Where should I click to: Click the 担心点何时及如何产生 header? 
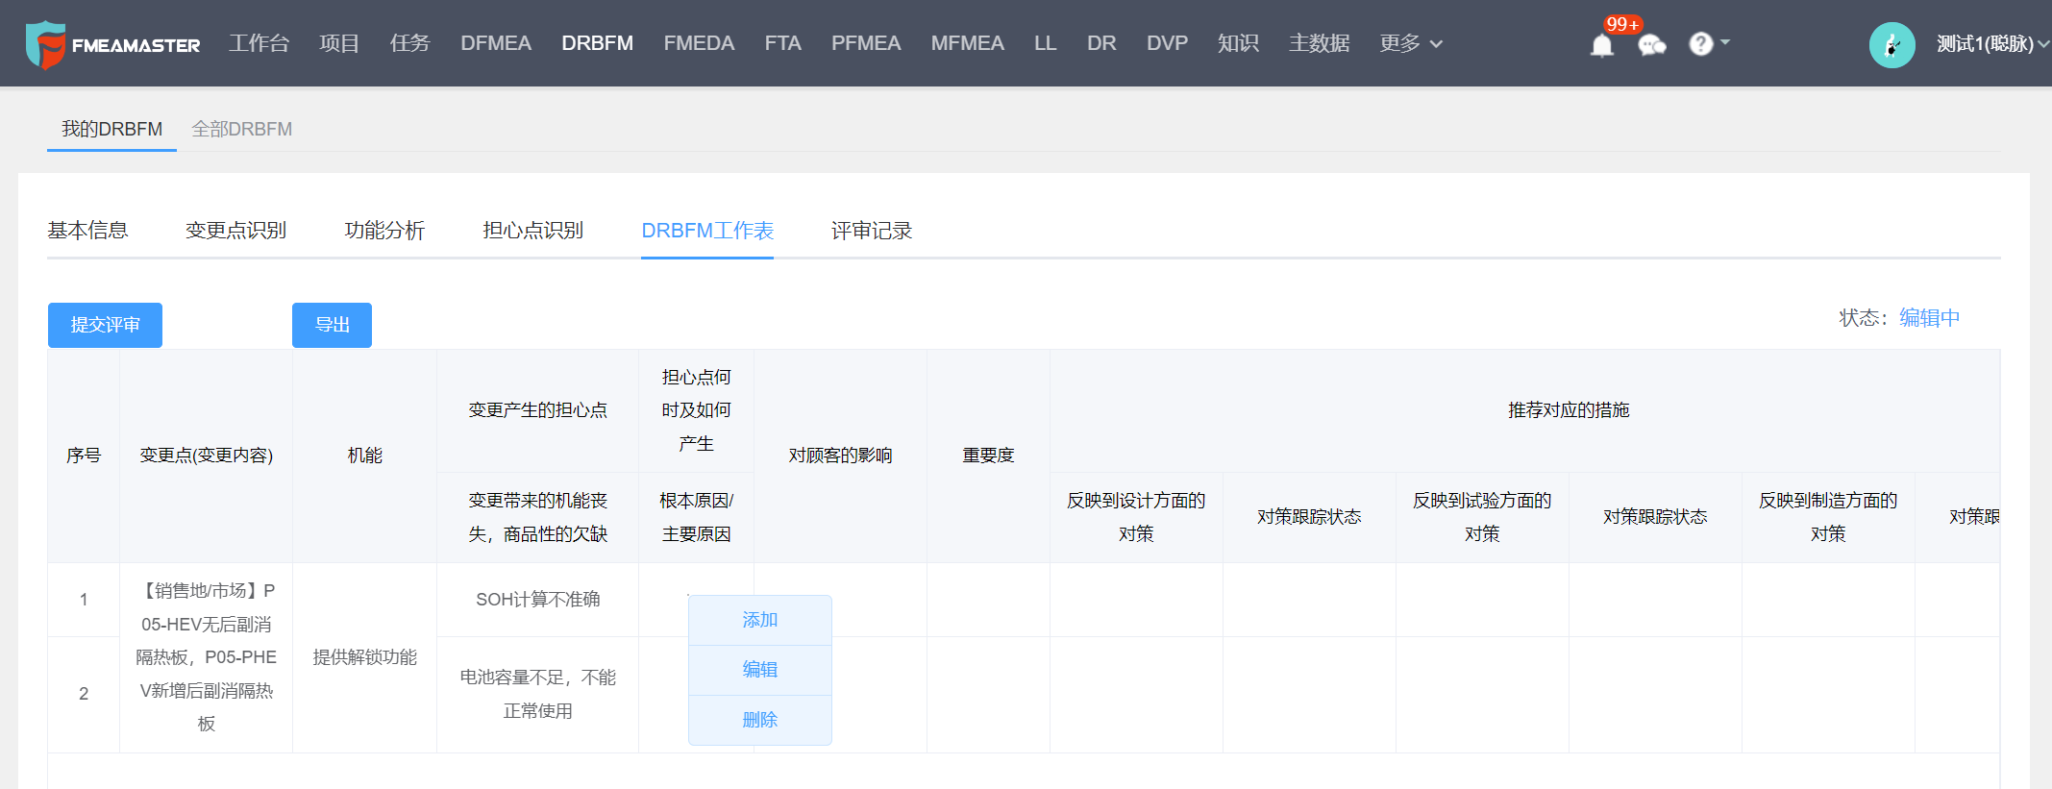696,410
